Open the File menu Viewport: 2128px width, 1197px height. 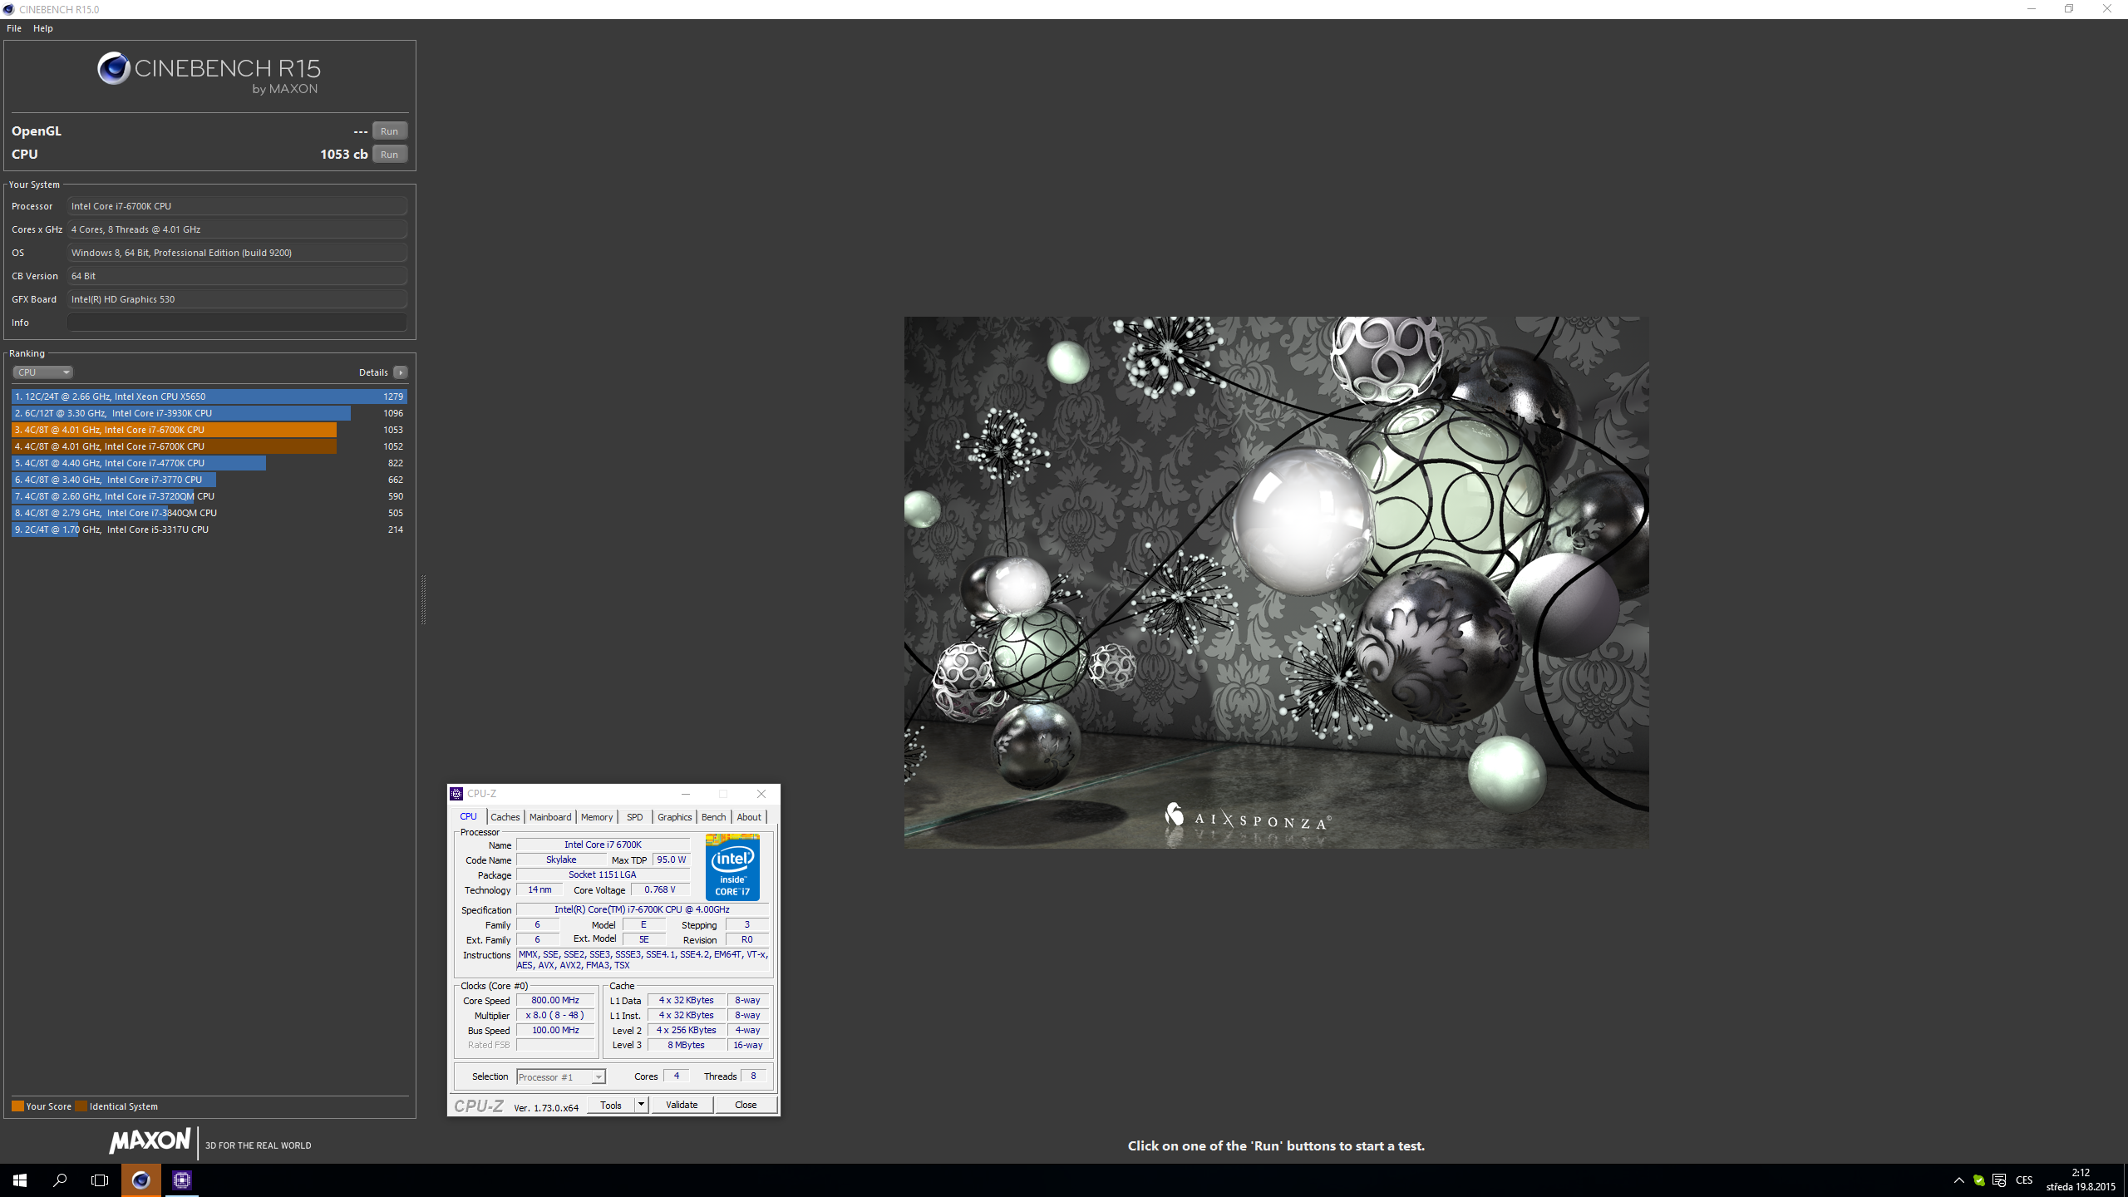pyautogui.click(x=14, y=28)
